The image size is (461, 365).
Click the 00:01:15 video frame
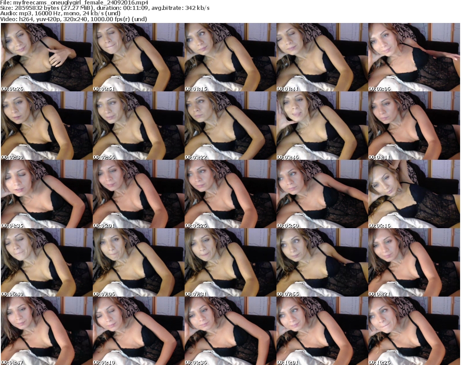(230, 57)
